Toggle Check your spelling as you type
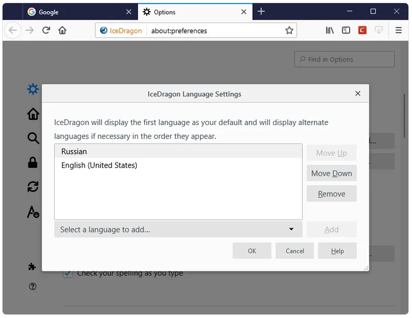Image resolution: width=412 pixels, height=318 pixels. pyautogui.click(x=68, y=274)
